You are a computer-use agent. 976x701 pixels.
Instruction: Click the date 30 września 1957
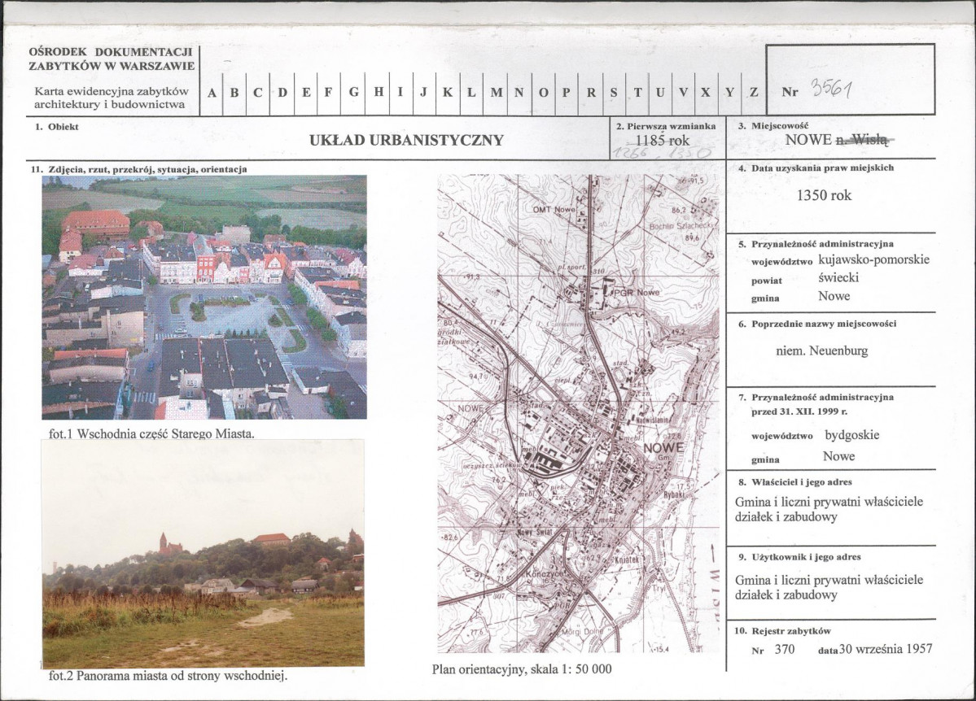[886, 650]
